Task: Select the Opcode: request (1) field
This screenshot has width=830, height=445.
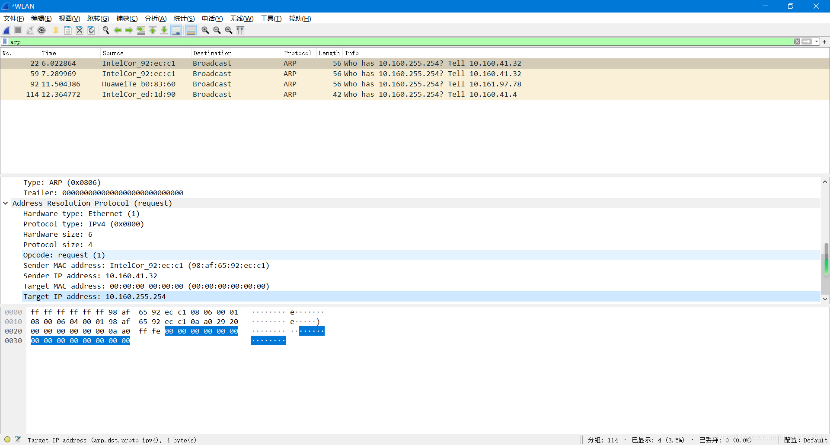Action: 421,255
